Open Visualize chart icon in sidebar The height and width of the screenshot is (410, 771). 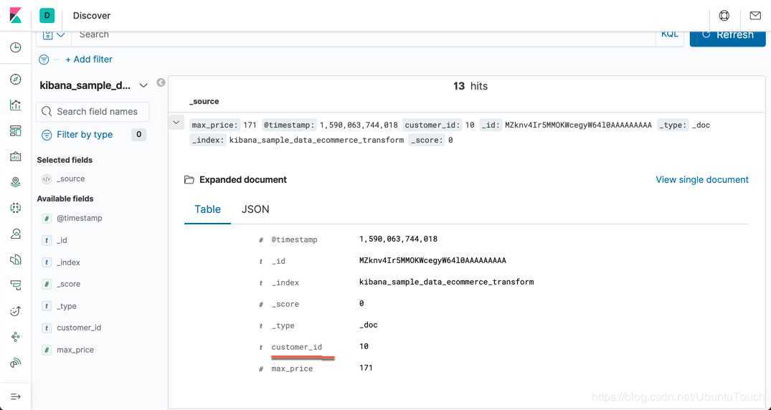click(16, 105)
